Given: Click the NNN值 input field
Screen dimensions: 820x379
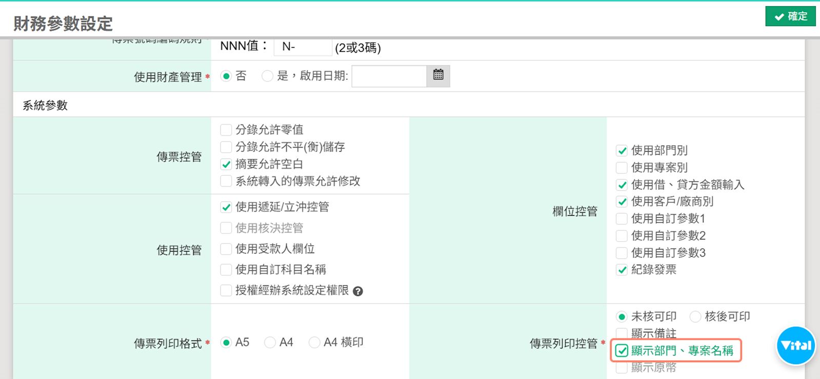Looking at the screenshot, I should 303,47.
